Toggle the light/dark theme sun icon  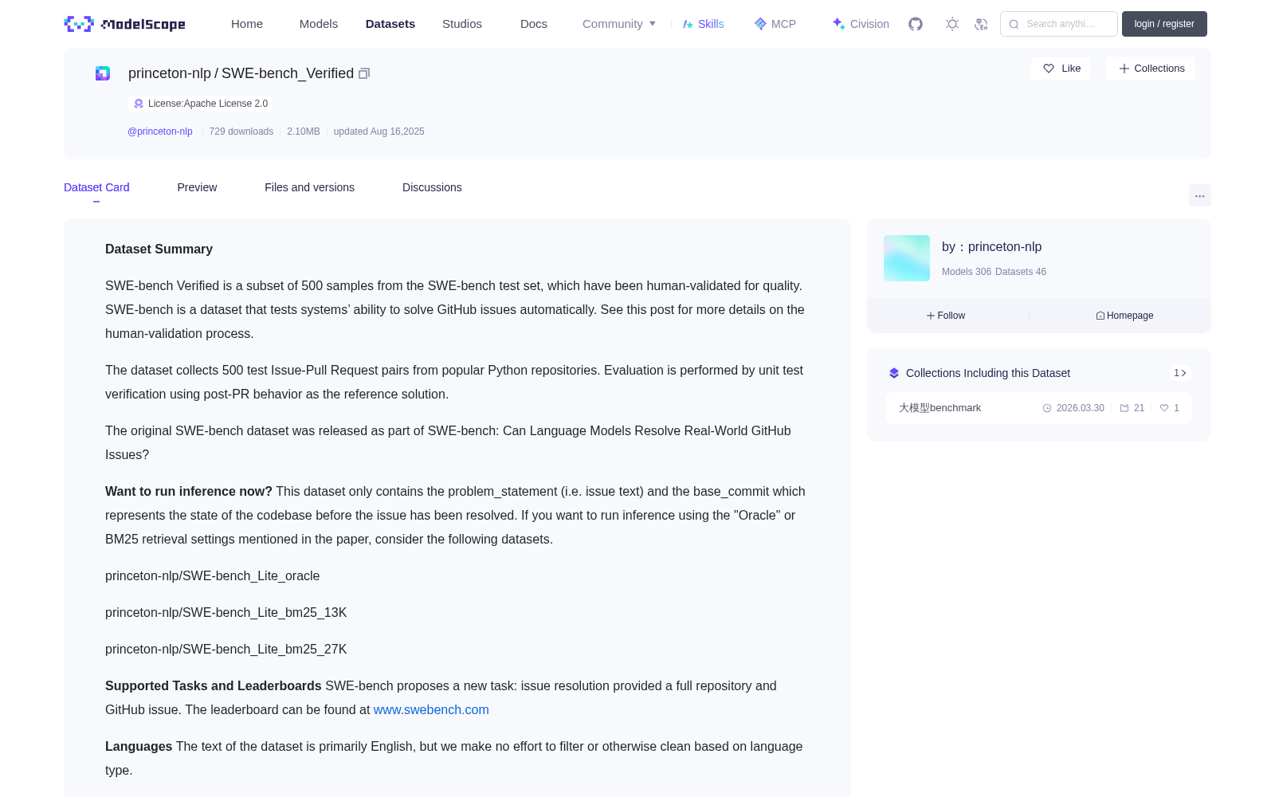point(952,24)
